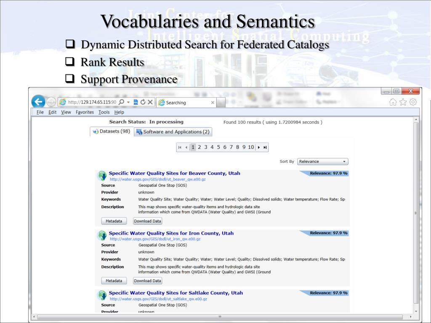This screenshot has width=431, height=323.
Task: Click the address bar URL field
Action: point(92,102)
